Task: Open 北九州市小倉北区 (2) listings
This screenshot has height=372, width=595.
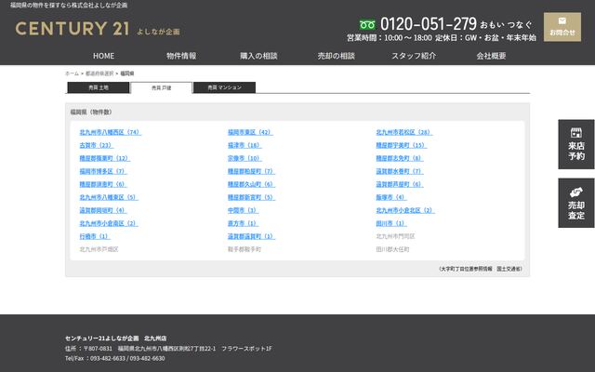Action: coord(405,210)
